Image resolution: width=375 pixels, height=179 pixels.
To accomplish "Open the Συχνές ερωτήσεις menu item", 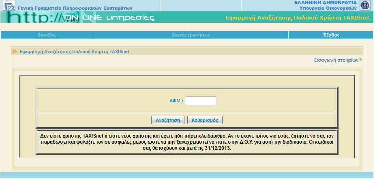I will [191, 35].
